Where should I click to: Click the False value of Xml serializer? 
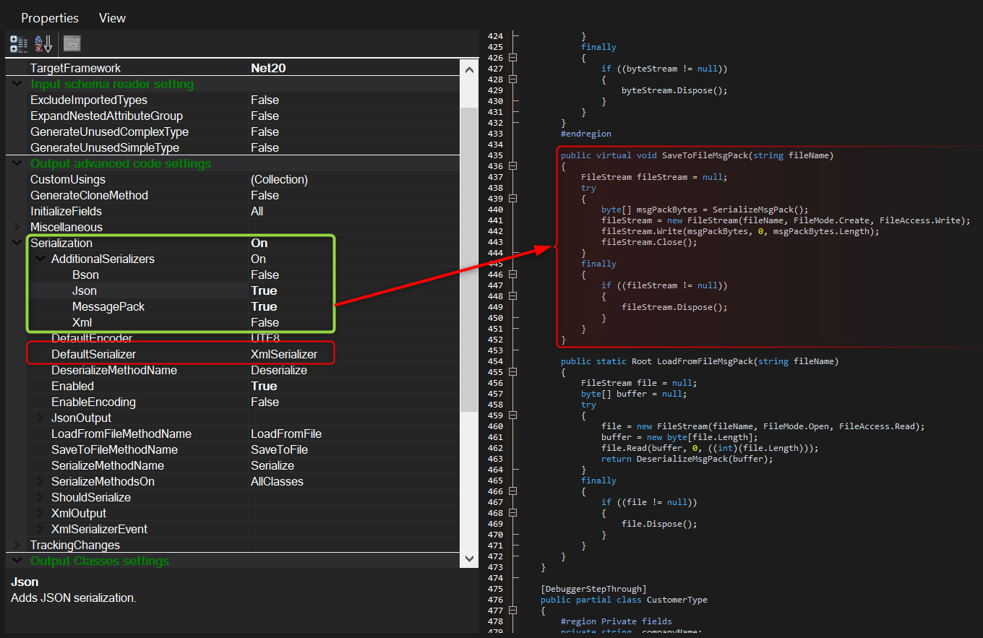[265, 323]
